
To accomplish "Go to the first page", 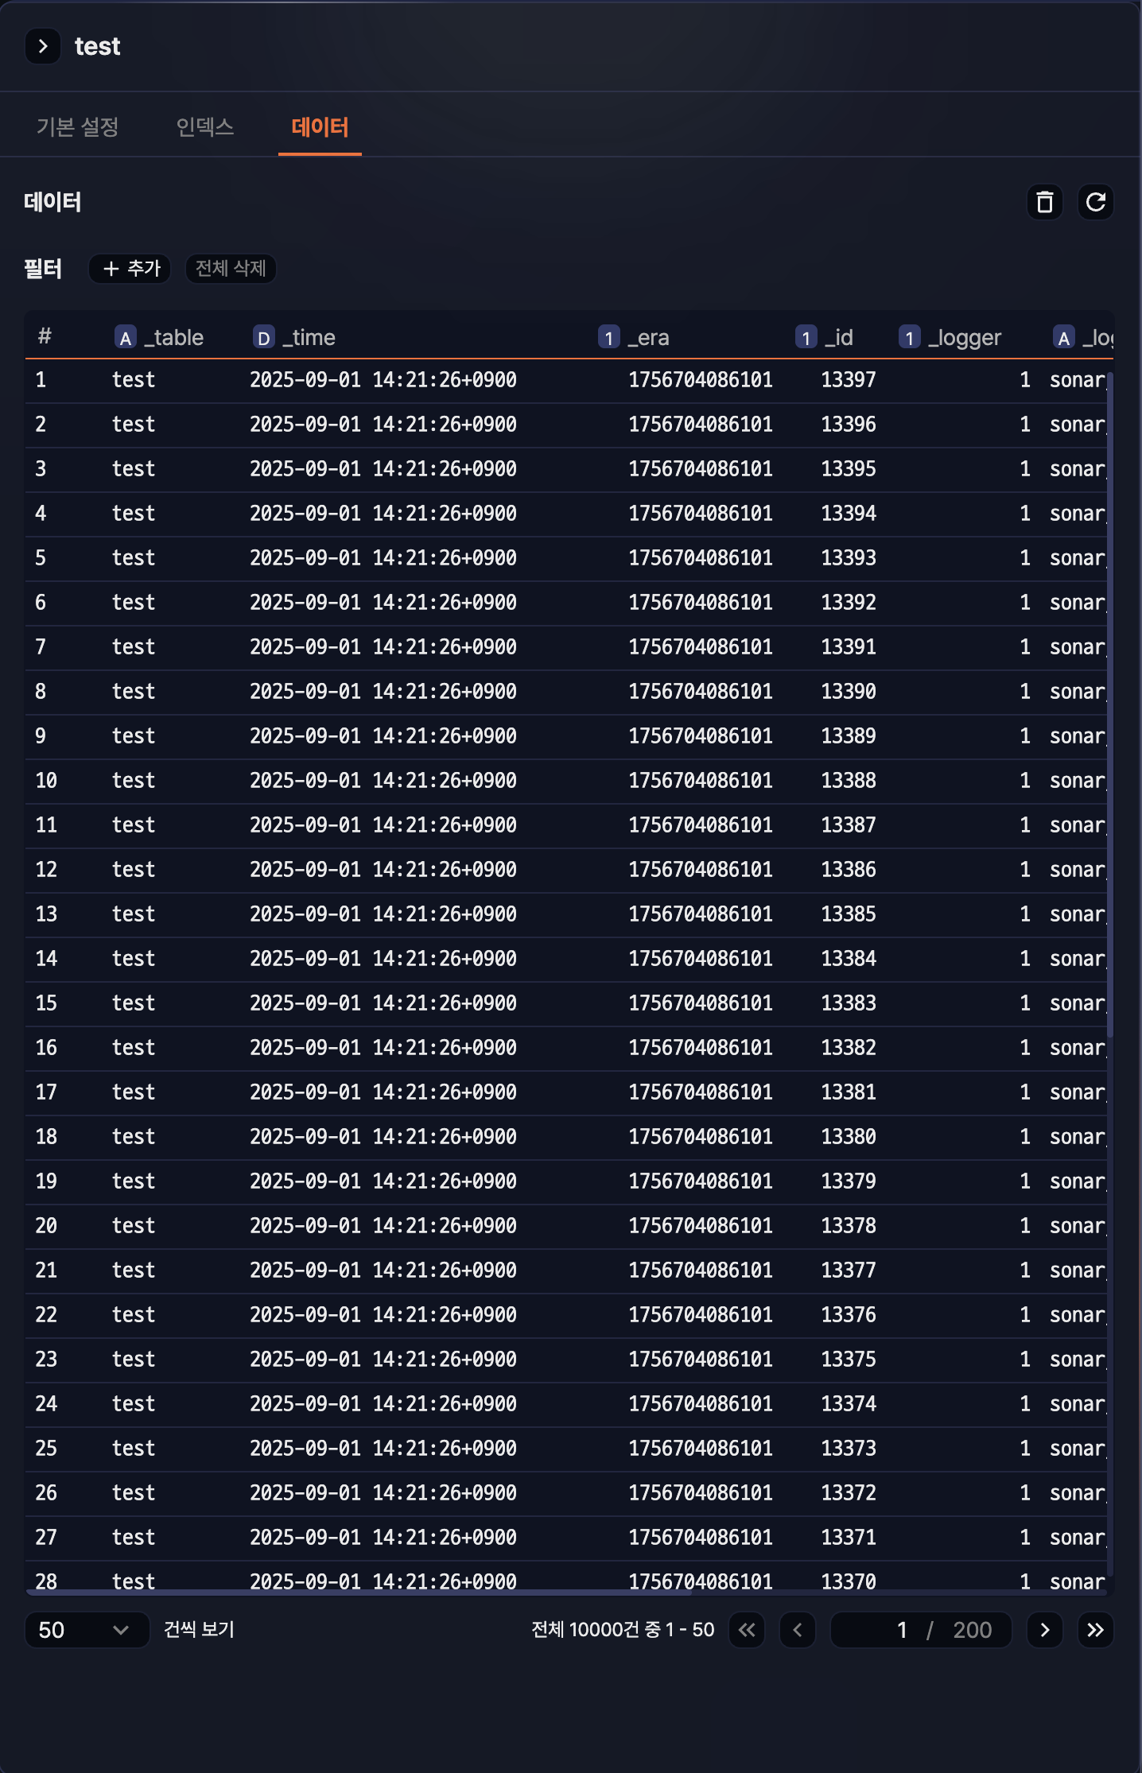I will point(747,1630).
